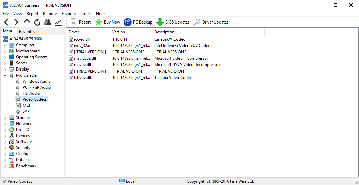Click the green Buy Now star icon
This screenshot has height=185, width=359.
[99, 22]
